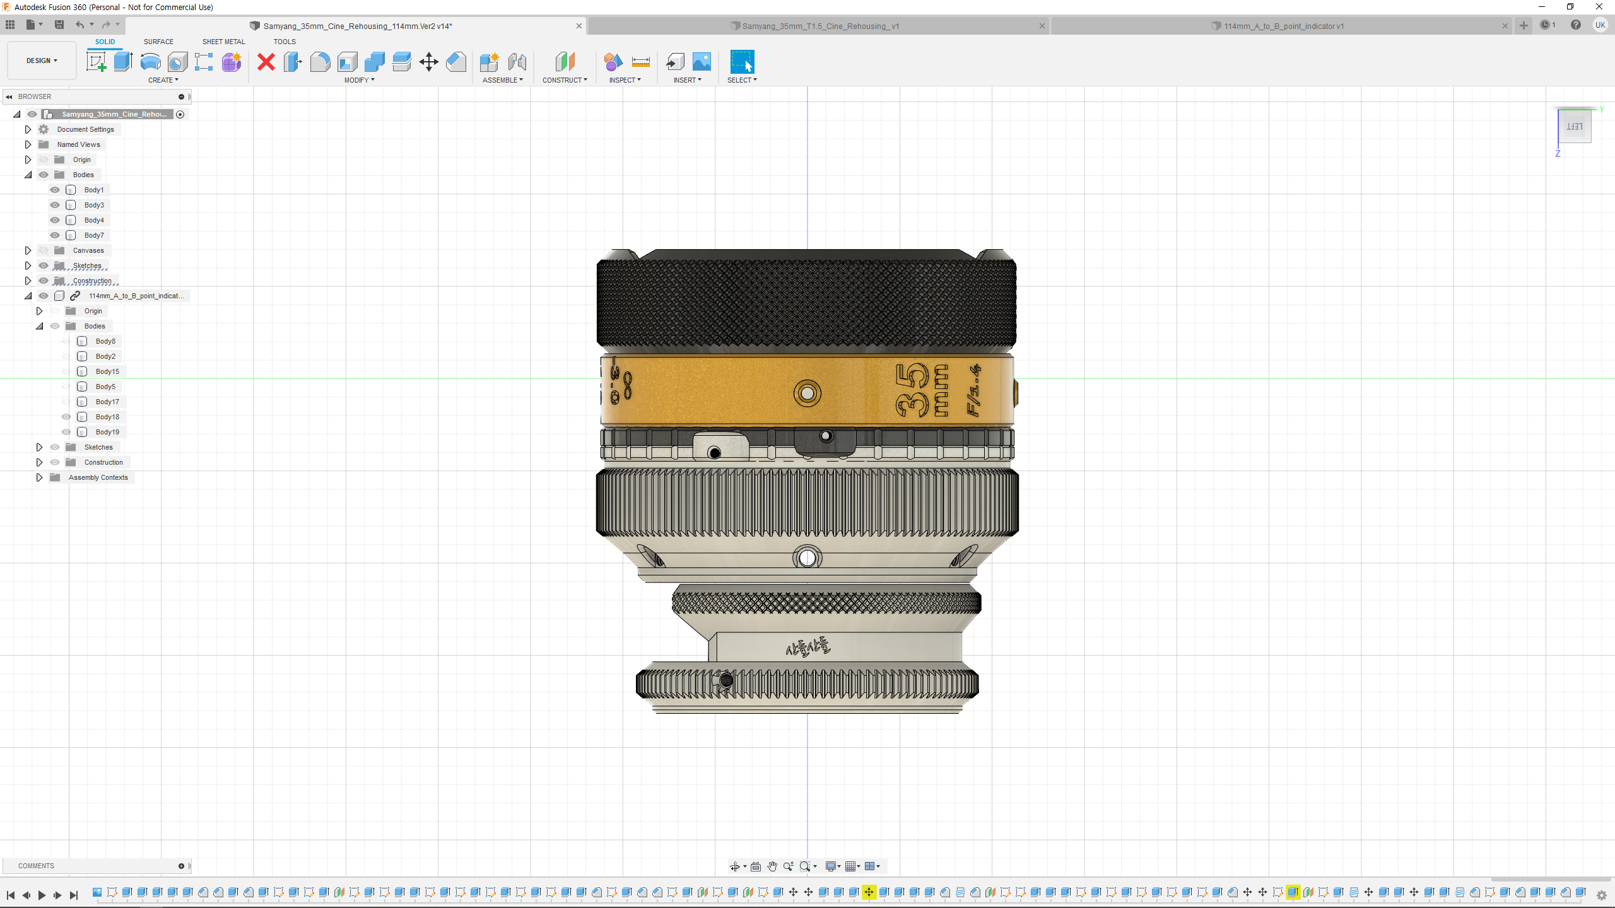
Task: Open the CONSTRUCT menu
Action: point(564,80)
